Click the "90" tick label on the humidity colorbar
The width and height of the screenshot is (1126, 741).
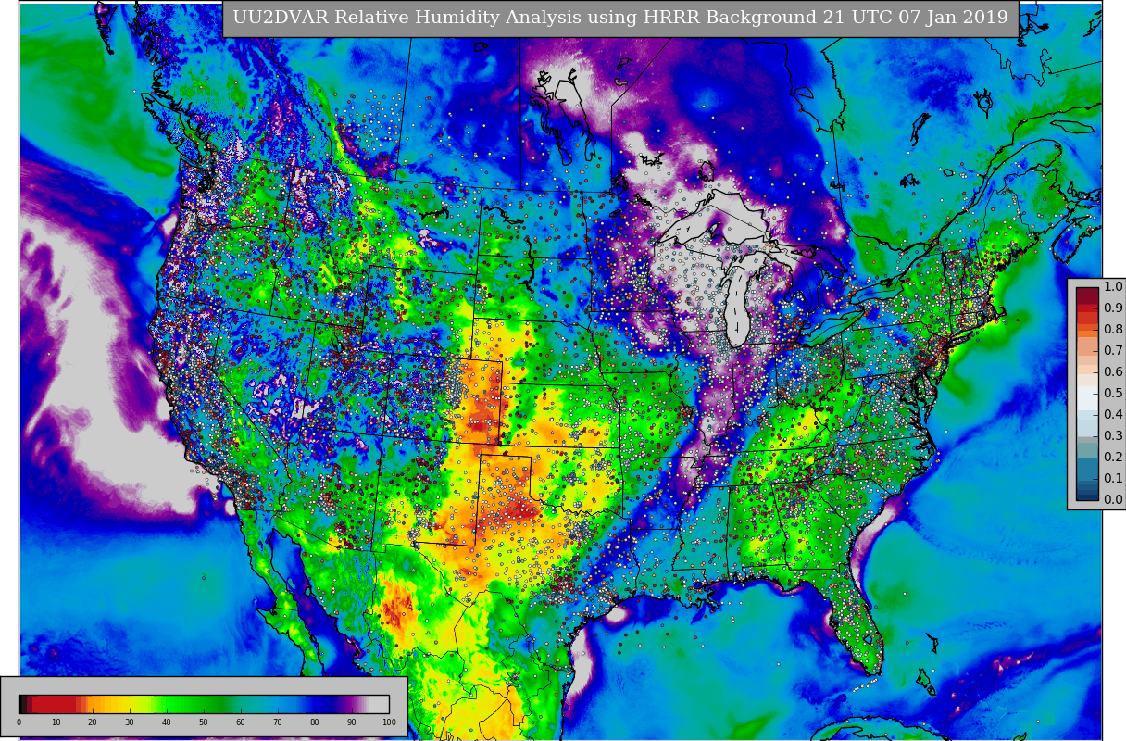pos(352,722)
